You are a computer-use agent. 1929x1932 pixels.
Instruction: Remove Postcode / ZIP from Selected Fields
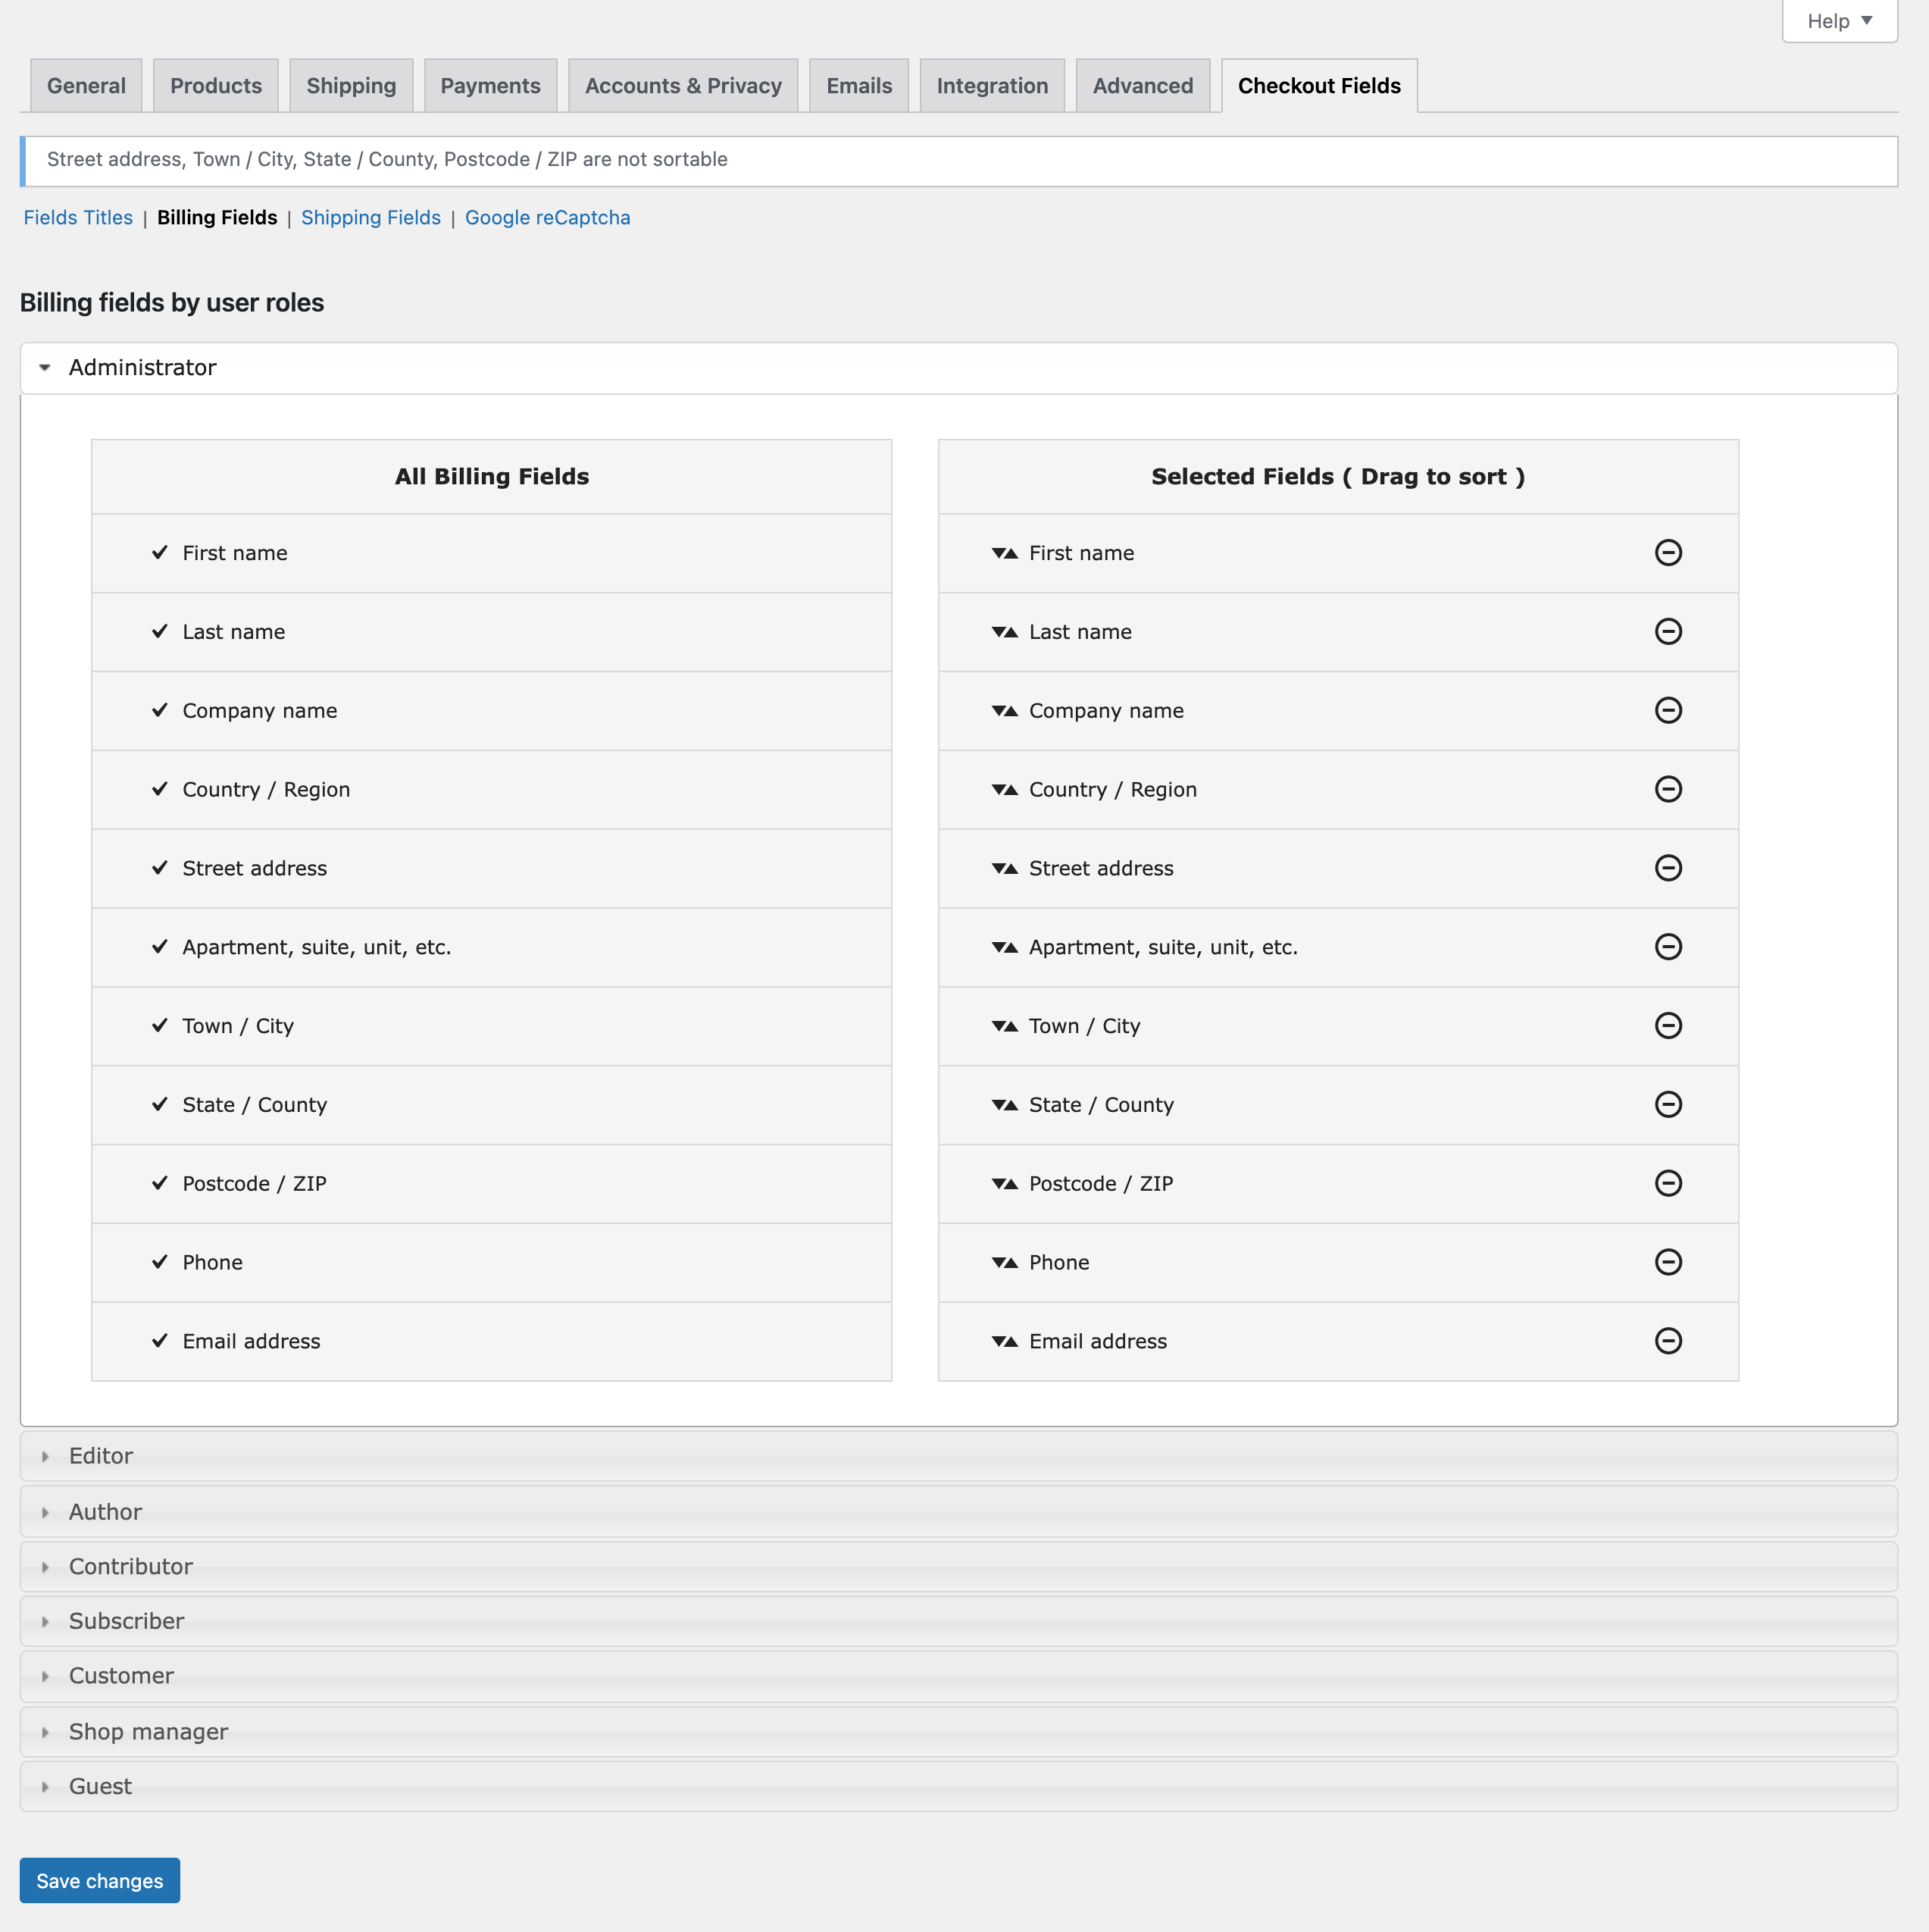click(1669, 1183)
